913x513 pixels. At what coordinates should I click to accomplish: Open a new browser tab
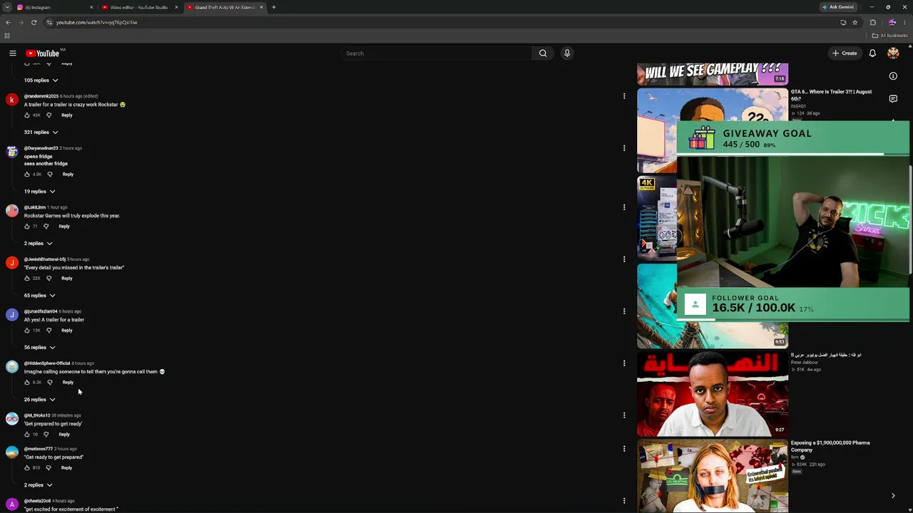click(x=274, y=7)
